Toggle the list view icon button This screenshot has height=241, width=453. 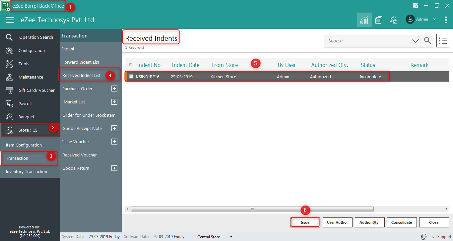point(443,40)
